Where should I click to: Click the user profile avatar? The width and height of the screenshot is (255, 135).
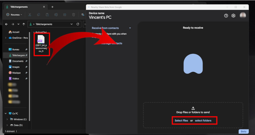(x=243, y=15)
